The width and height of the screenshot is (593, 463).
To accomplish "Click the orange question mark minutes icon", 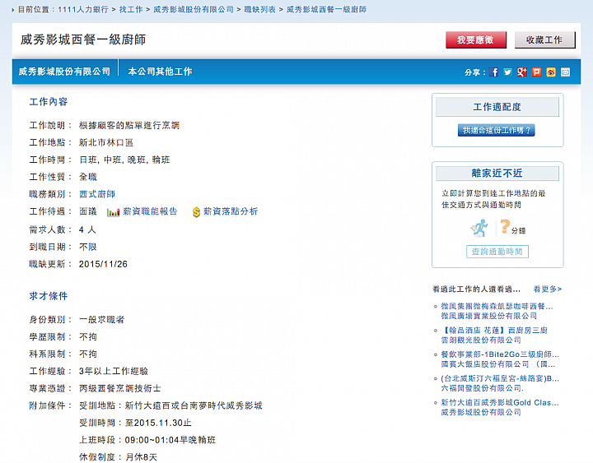I will coord(505,227).
